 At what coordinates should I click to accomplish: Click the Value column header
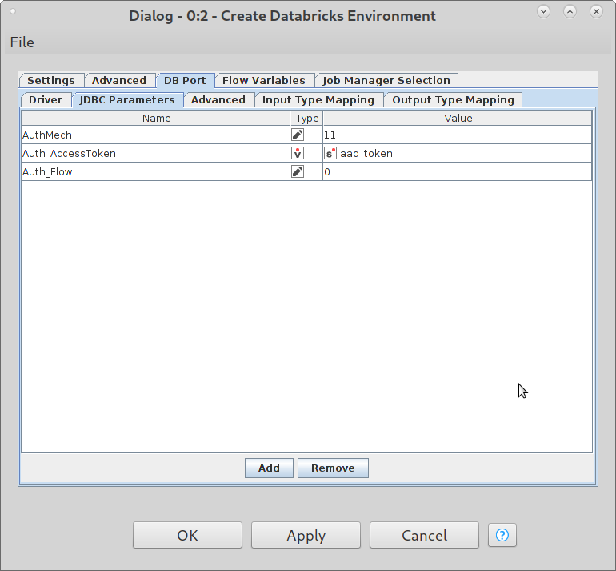point(458,119)
